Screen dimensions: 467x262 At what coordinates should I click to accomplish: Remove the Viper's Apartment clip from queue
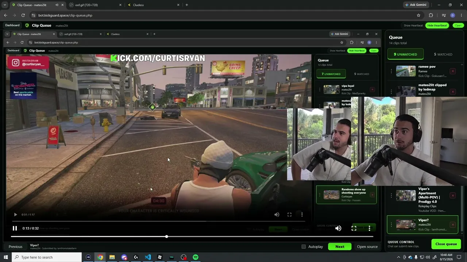(x=453, y=196)
